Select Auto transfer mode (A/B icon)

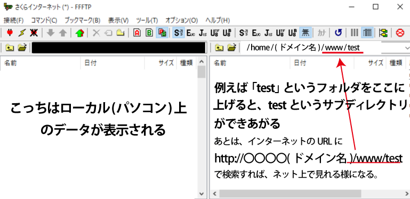pos(163,33)
